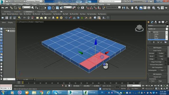Screen dimensions: 169x95
Task: Open the Motion command panel tab
Action: click(x=159, y=22)
